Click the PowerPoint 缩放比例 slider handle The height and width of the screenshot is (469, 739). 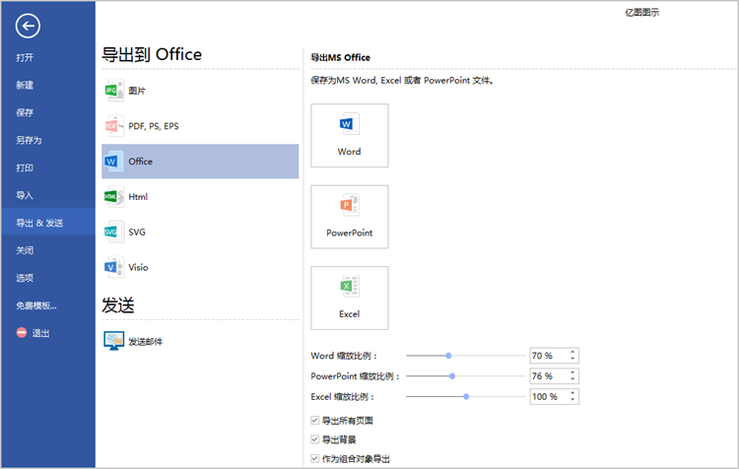452,376
